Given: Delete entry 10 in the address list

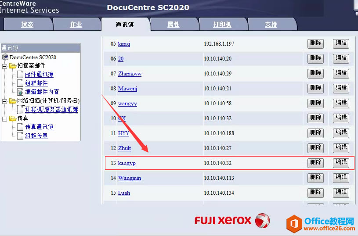Looking at the screenshot, I should pyautogui.click(x=315, y=118).
